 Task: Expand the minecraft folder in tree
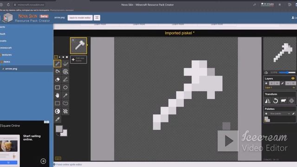click(6, 48)
